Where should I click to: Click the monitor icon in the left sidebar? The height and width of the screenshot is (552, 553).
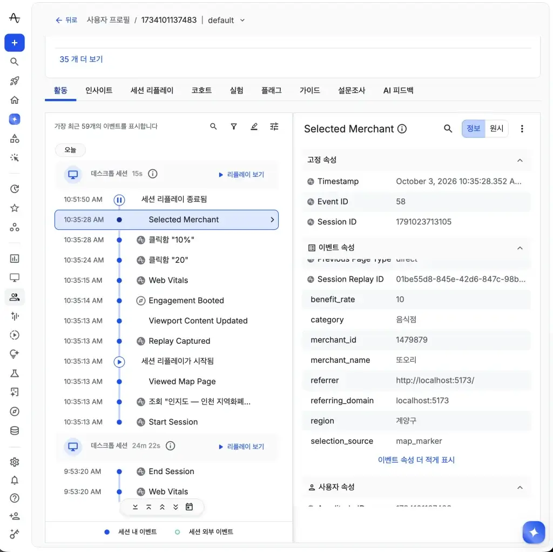tap(15, 277)
